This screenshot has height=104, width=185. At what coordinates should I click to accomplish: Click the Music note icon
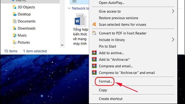pos(14,35)
